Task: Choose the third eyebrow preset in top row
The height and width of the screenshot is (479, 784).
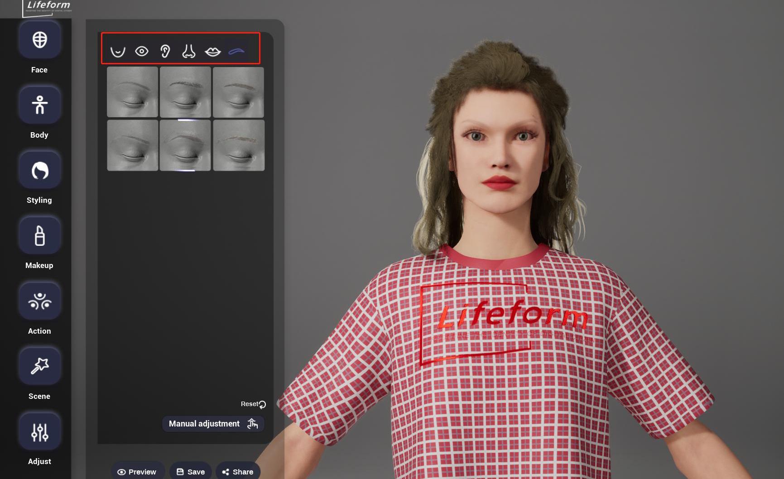Action: (x=238, y=92)
